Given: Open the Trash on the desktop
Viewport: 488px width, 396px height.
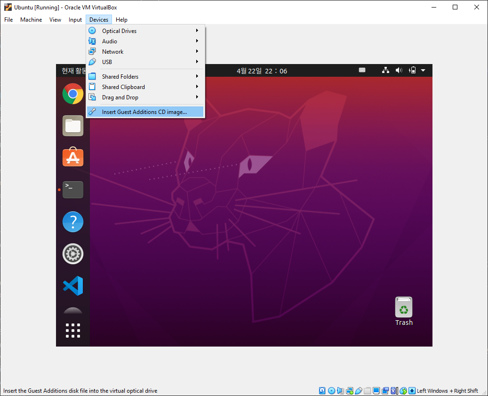Looking at the screenshot, I should coord(404,311).
